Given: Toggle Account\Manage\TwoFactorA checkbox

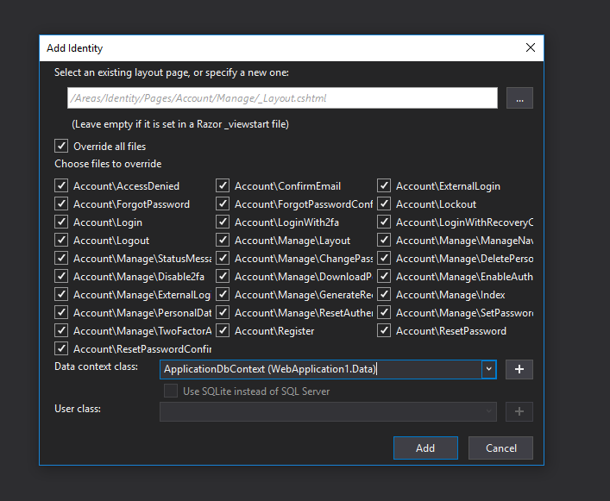Looking at the screenshot, I should 61,331.
